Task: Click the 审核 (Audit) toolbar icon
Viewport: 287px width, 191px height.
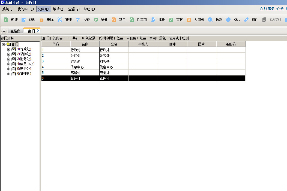Action: [x=171, y=20]
